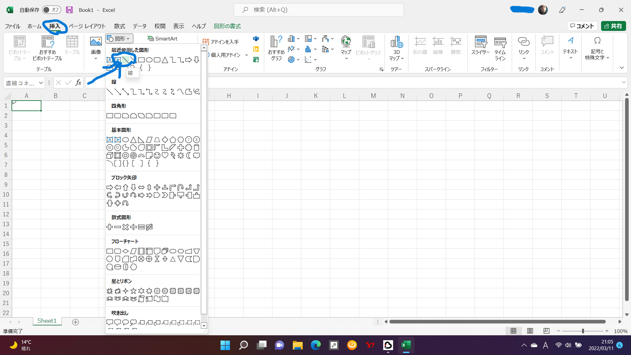
Task: Open the Shapes dropdown button
Action: (x=119, y=38)
